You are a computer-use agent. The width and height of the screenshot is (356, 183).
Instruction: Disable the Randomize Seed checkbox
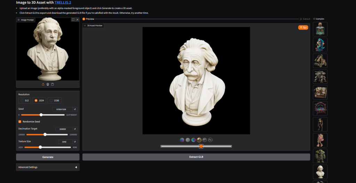20,122
